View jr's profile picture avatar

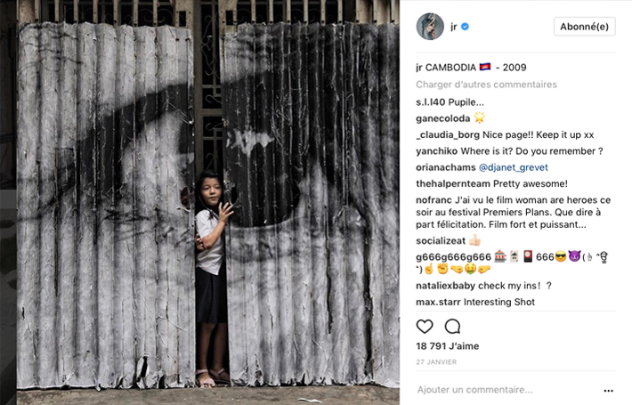[x=430, y=27]
